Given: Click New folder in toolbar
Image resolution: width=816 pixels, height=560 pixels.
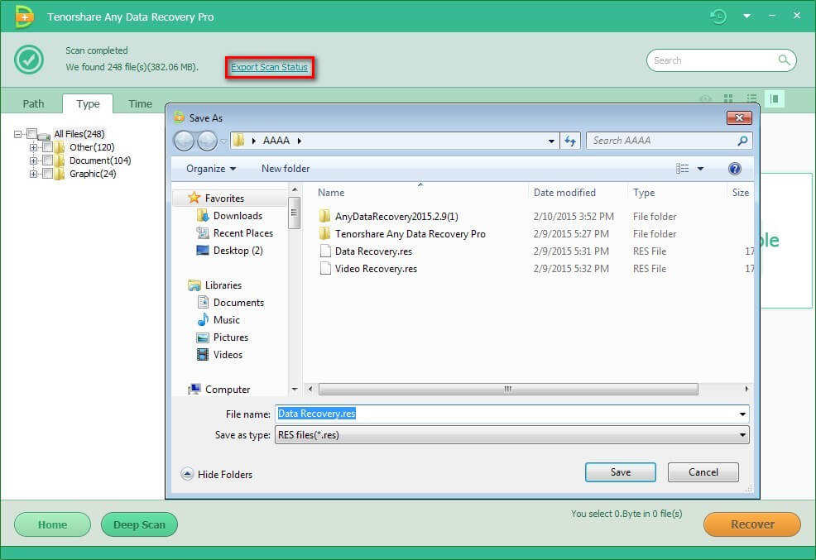Looking at the screenshot, I should click(286, 169).
